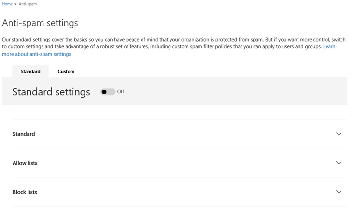Switch to the Custom tab

pyautogui.click(x=66, y=71)
